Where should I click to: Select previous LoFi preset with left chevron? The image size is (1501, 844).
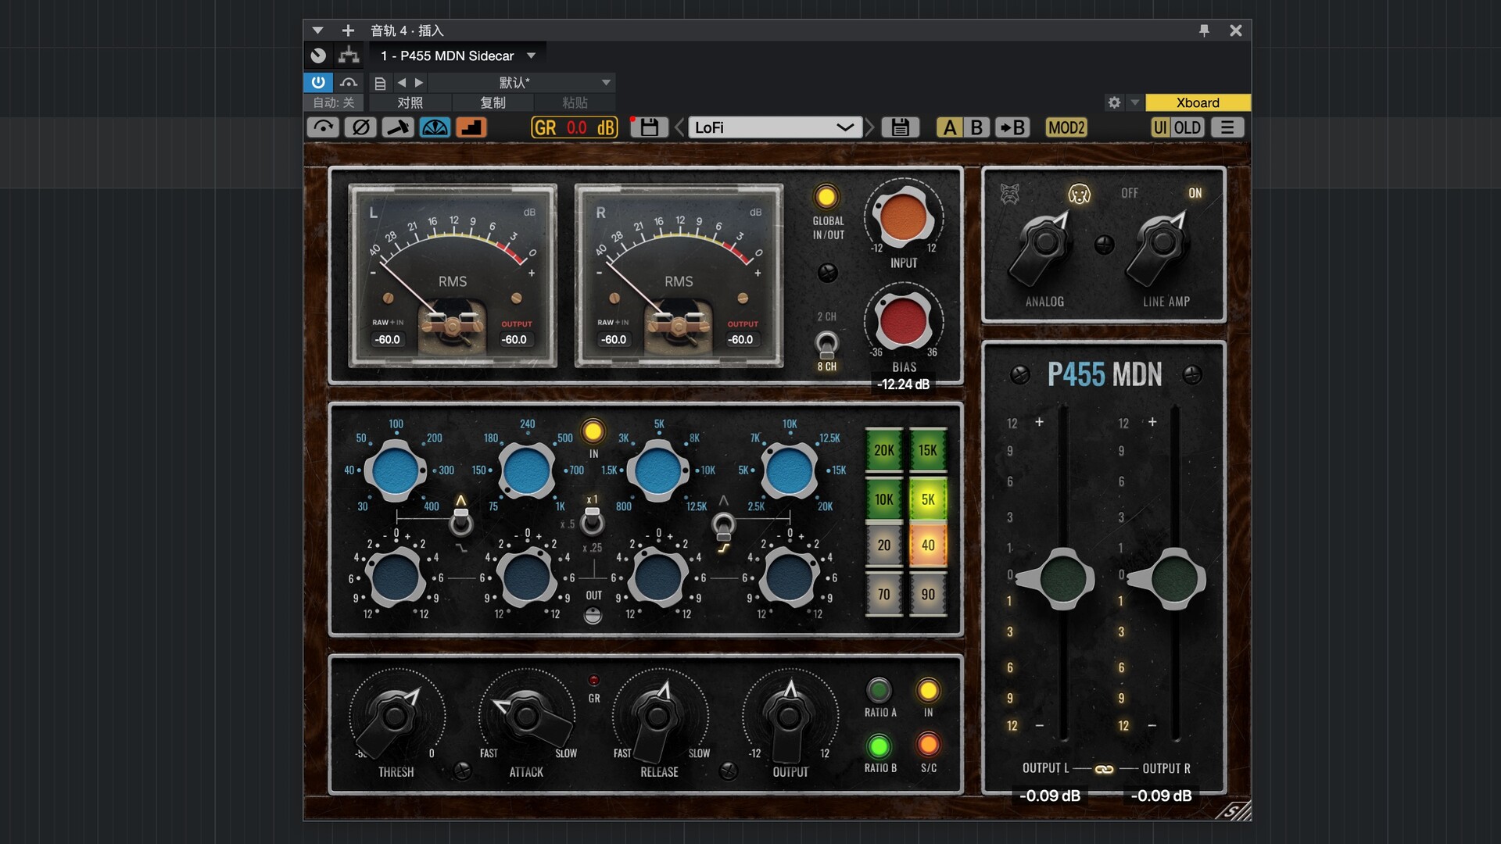pyautogui.click(x=679, y=127)
